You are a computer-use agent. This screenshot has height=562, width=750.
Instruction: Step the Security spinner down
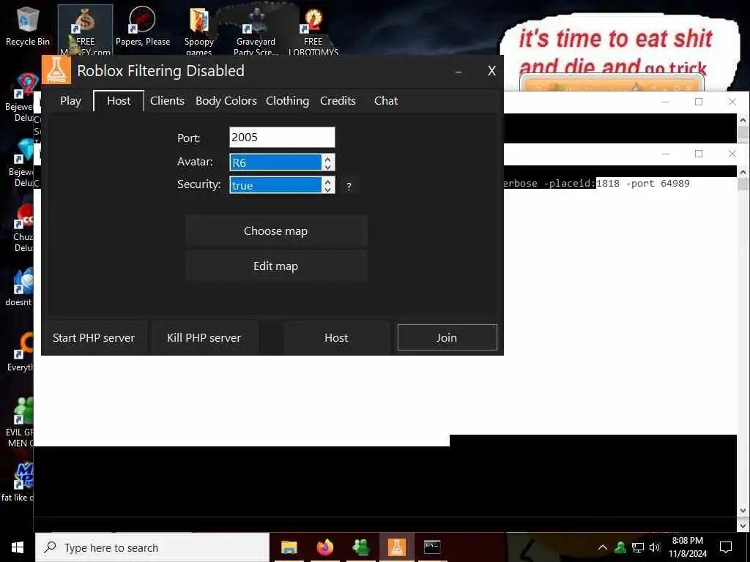tap(327, 190)
